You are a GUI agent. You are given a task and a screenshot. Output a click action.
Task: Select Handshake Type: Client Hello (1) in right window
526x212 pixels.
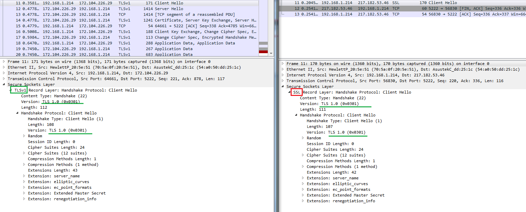pos(344,121)
